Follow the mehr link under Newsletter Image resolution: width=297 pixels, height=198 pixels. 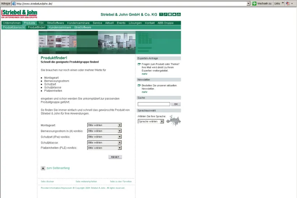pyautogui.click(x=144, y=92)
